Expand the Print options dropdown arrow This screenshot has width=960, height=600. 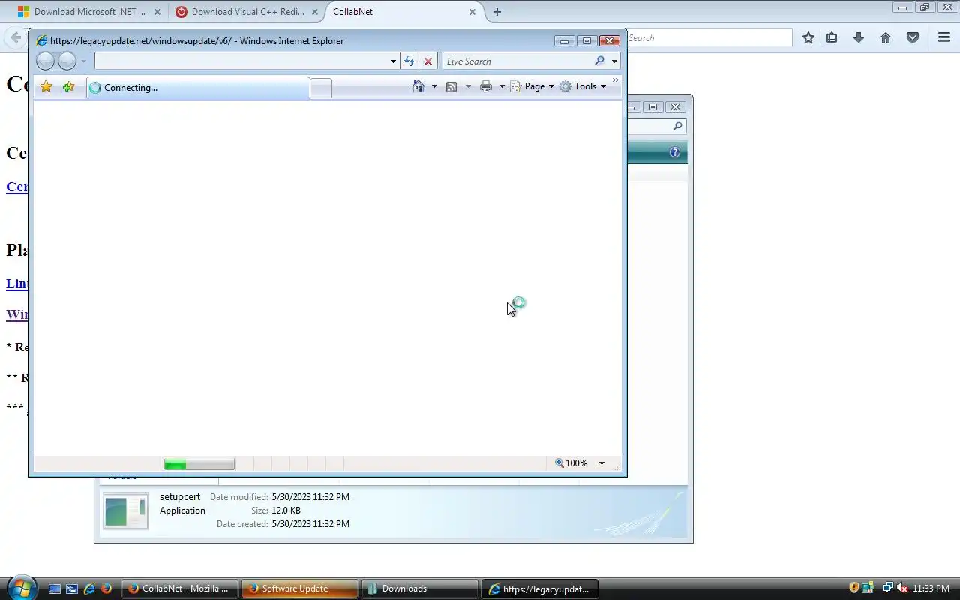tap(502, 86)
